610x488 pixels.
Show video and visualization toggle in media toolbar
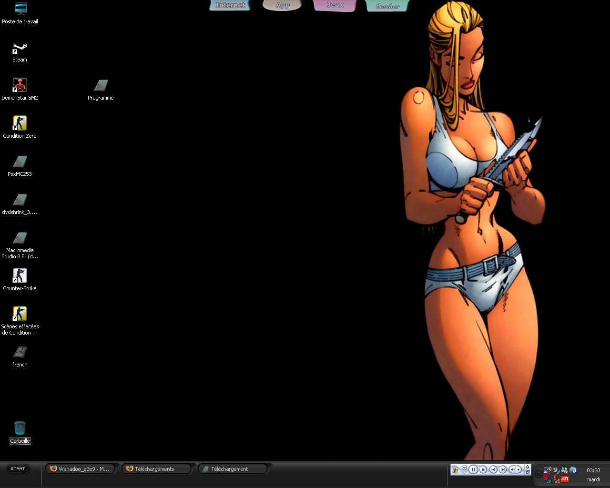coord(528,467)
